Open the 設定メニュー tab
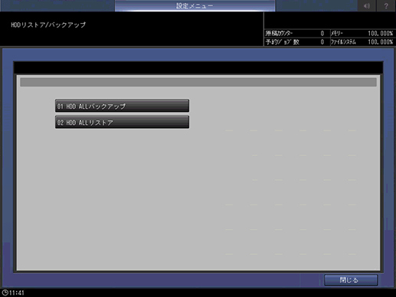This screenshot has width=396, height=297. [x=195, y=5]
